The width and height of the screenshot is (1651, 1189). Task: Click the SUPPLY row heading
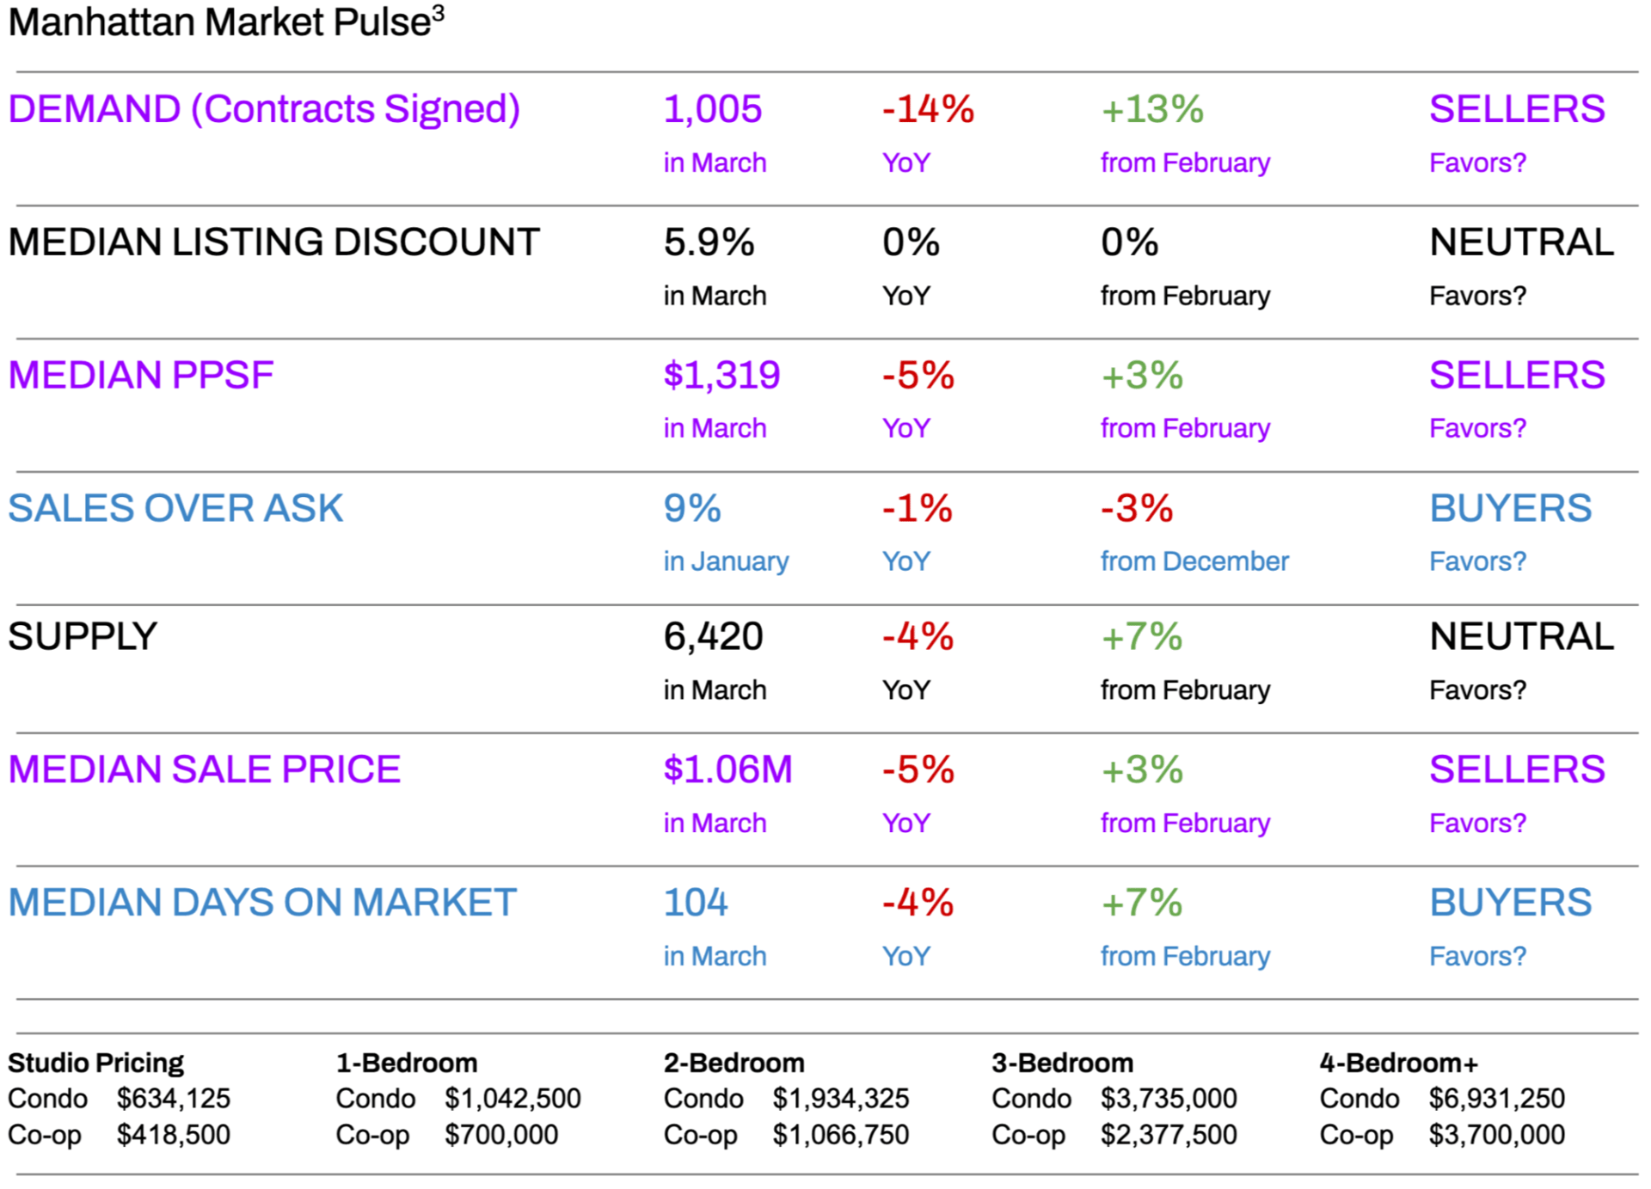click(83, 637)
